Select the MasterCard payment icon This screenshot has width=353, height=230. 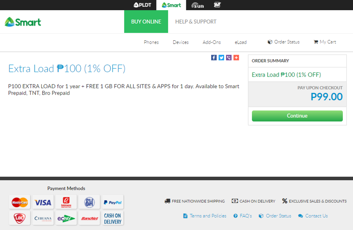[x=20, y=202]
